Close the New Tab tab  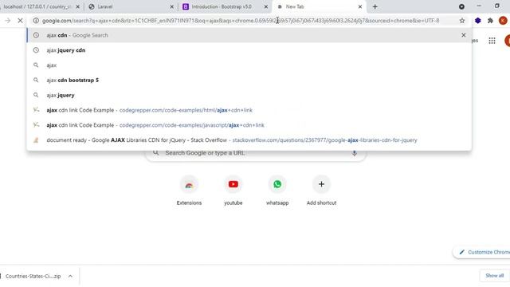[x=359, y=6]
